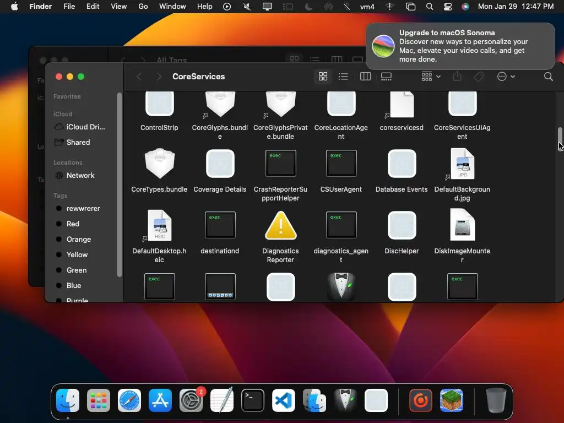The width and height of the screenshot is (564, 423).
Task: Open the Trash in the Dock
Action: (x=496, y=400)
